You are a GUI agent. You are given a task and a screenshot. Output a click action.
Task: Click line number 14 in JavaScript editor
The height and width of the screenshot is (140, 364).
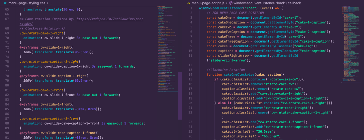190,74
